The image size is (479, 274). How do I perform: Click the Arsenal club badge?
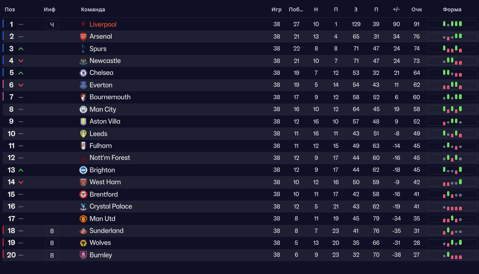pyautogui.click(x=83, y=36)
